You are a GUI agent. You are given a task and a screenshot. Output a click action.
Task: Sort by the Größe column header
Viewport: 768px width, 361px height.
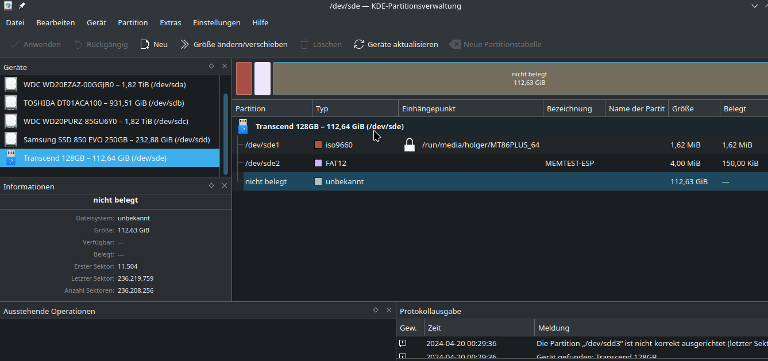693,108
